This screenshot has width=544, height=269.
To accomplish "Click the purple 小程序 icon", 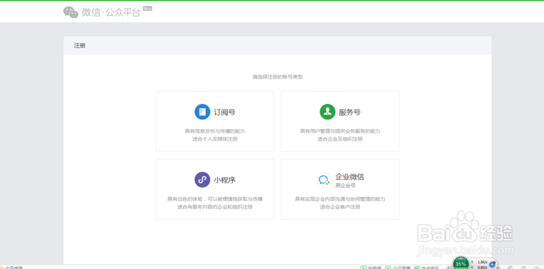I will pos(202,180).
